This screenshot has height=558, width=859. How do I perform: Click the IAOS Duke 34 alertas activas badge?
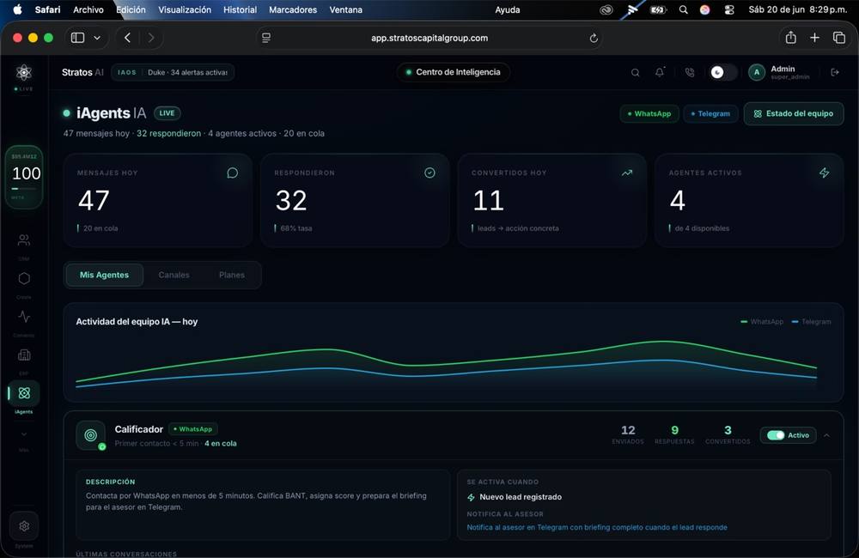[x=173, y=72]
